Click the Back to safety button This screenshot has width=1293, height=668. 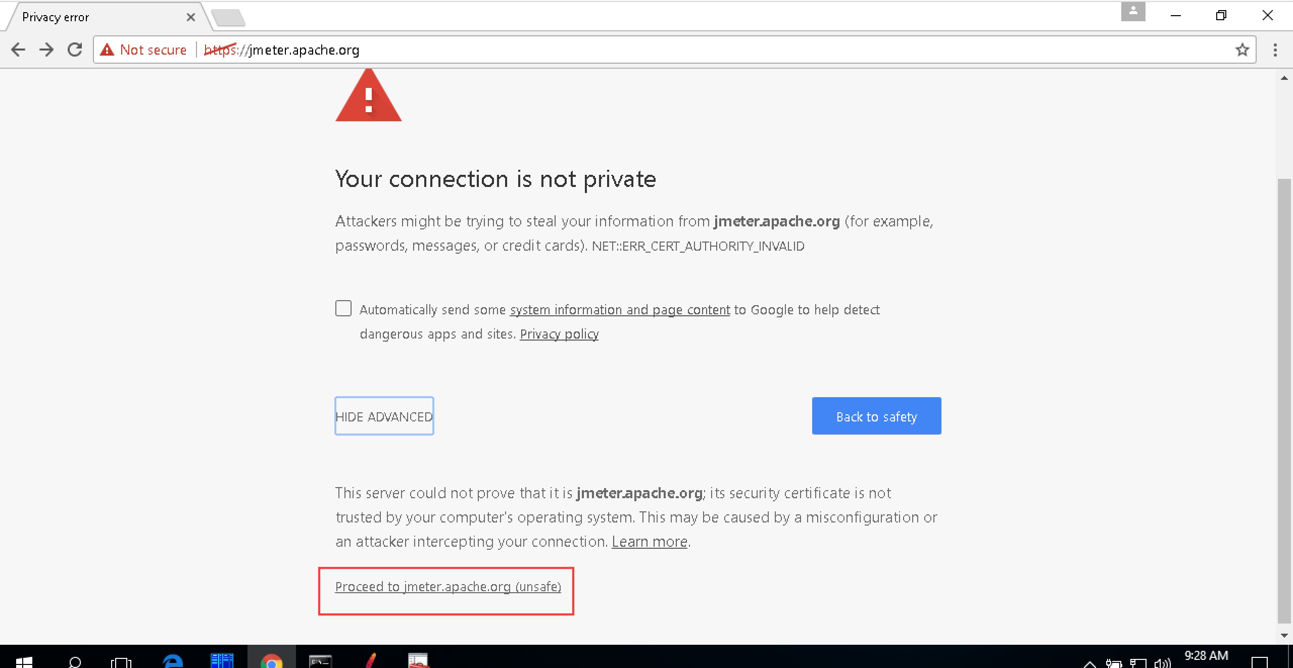coord(876,416)
